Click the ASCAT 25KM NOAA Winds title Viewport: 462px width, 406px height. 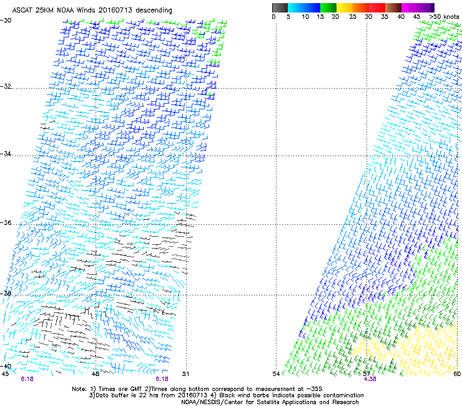tap(92, 10)
